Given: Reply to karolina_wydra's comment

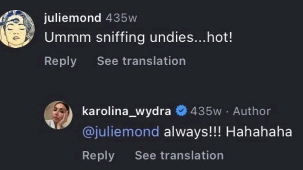Looking at the screenshot, I should (98, 155).
